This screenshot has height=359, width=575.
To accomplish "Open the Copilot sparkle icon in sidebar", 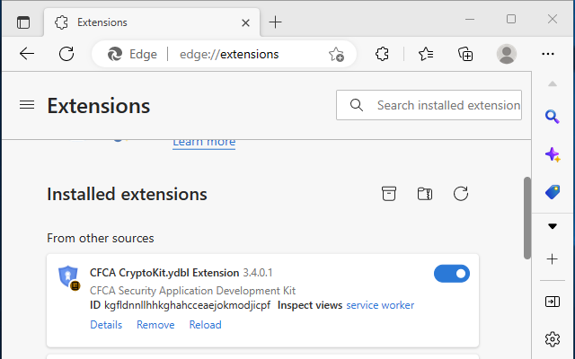I will click(x=553, y=154).
